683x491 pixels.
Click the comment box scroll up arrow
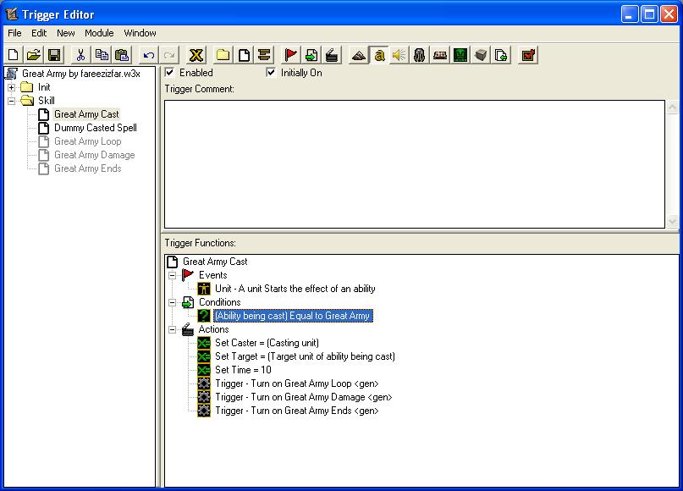[x=672, y=107]
